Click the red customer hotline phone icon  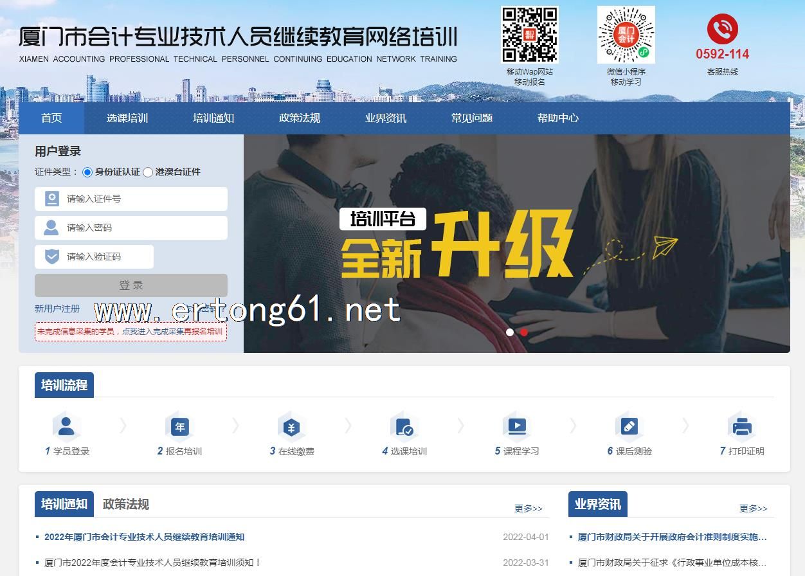(722, 29)
